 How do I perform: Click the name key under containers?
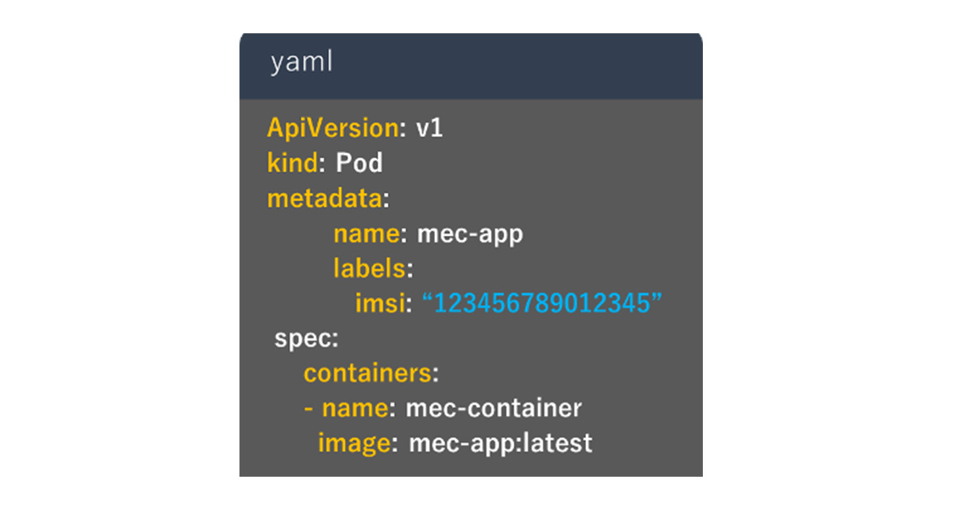pyautogui.click(x=354, y=408)
